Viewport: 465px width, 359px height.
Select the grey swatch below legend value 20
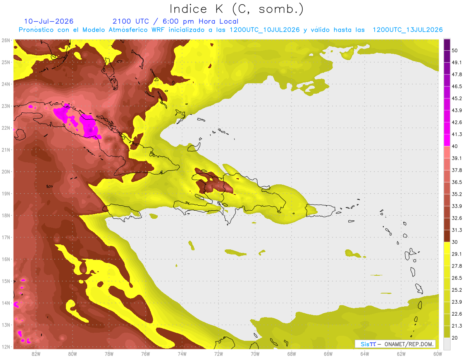click(447, 344)
